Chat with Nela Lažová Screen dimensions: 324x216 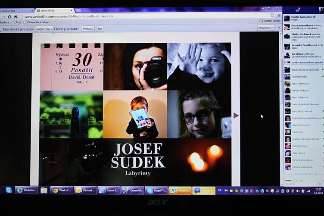click(303, 153)
